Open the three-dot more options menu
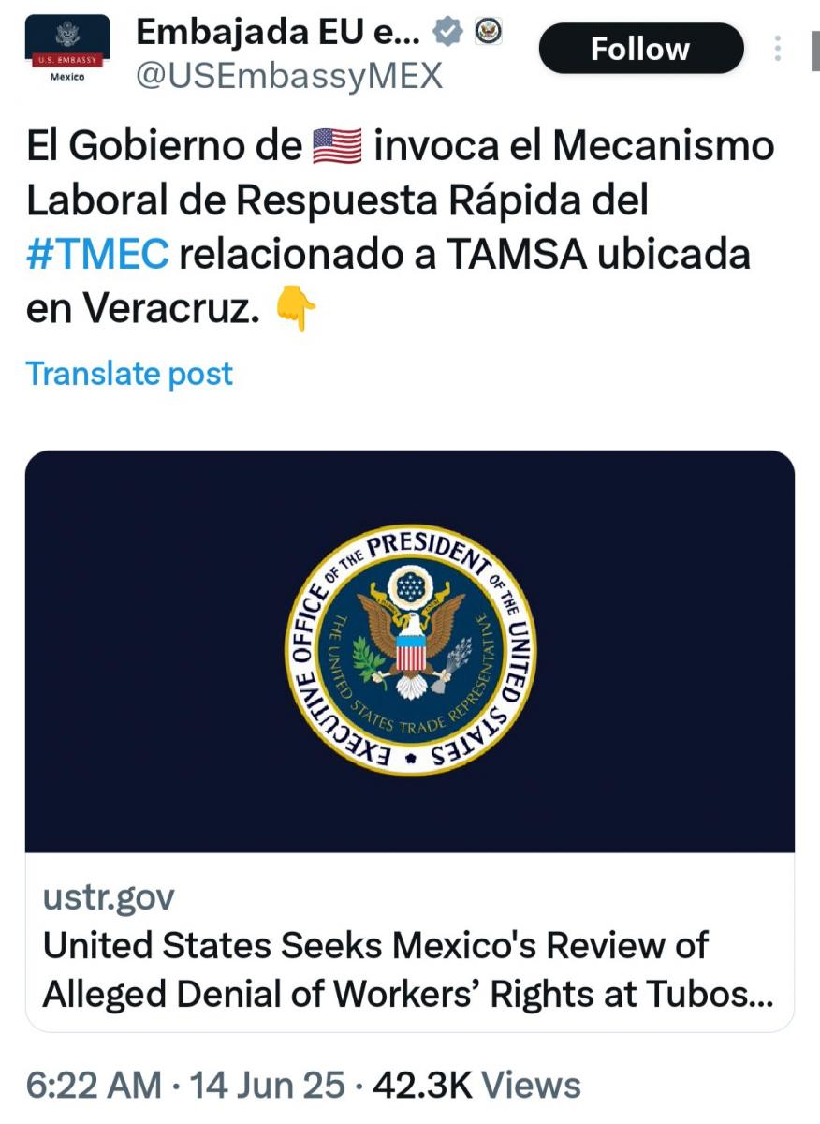The height and width of the screenshot is (1124, 820). (x=778, y=49)
